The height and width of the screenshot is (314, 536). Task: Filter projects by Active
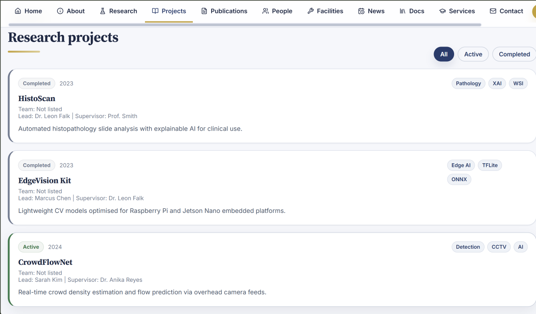[x=473, y=54]
